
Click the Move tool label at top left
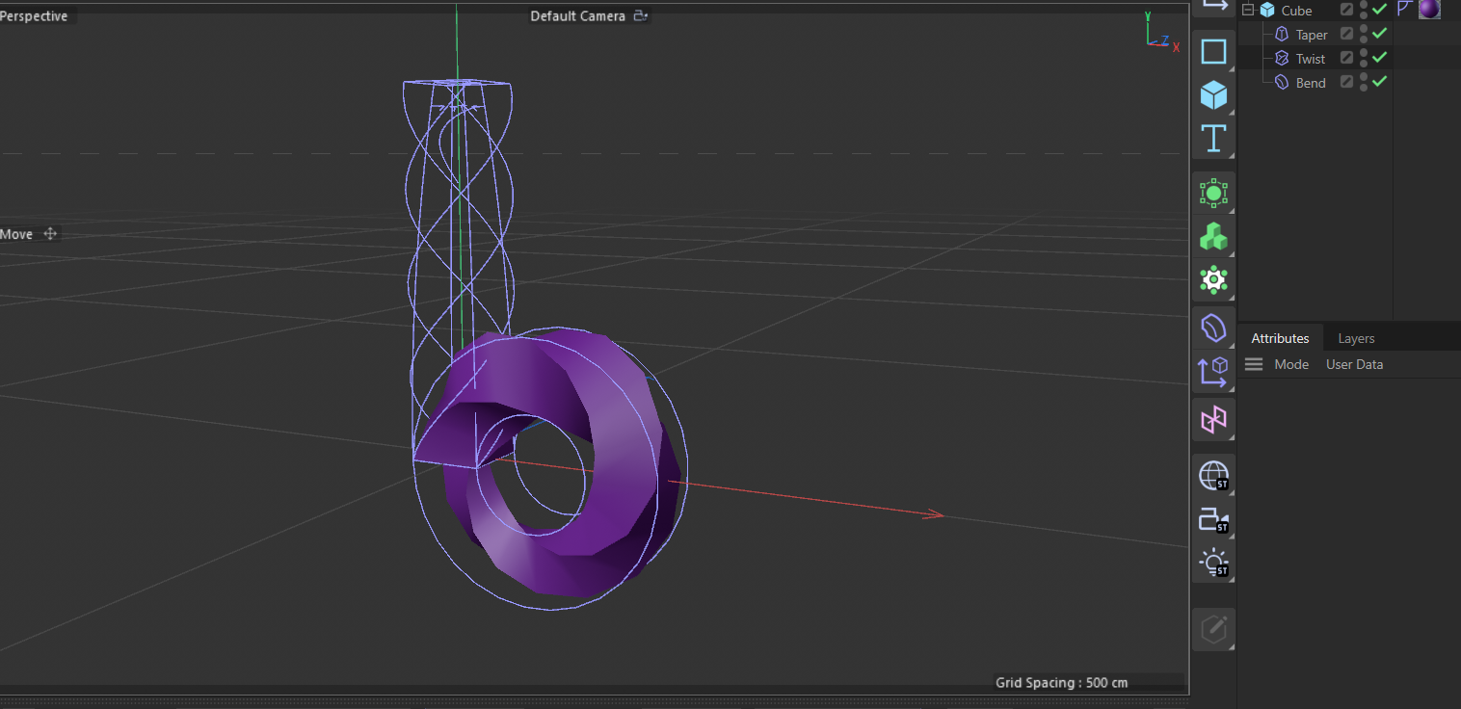[x=16, y=233]
